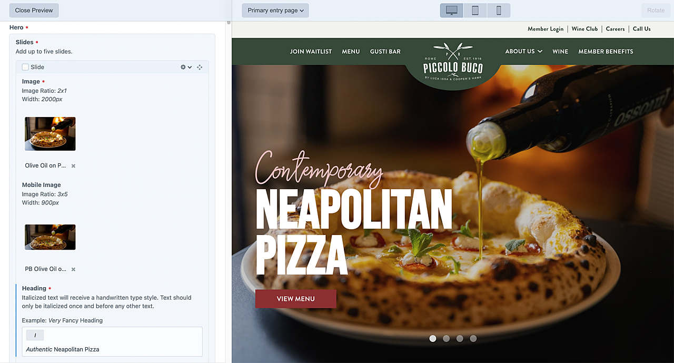Toggle the Slide checkbox

click(x=25, y=67)
